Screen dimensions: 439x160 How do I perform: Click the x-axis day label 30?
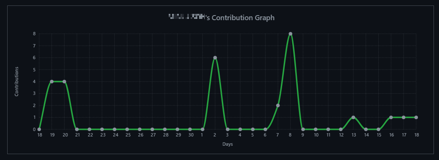tap(191, 135)
